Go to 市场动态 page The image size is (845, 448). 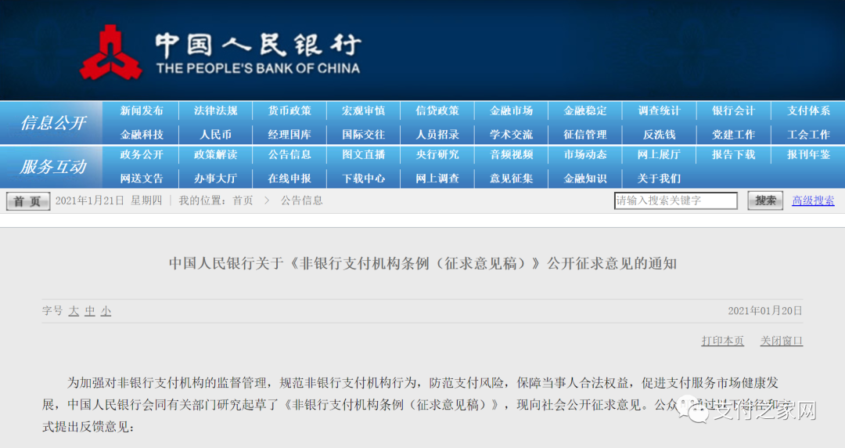[585, 154]
